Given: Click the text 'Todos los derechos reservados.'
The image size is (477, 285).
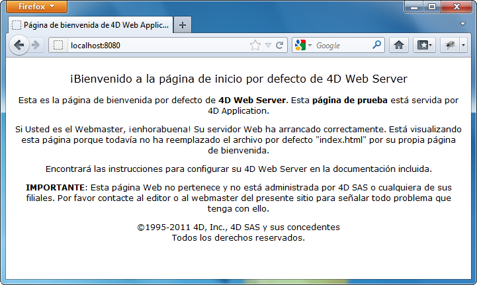Looking at the screenshot, I should tap(238, 238).
